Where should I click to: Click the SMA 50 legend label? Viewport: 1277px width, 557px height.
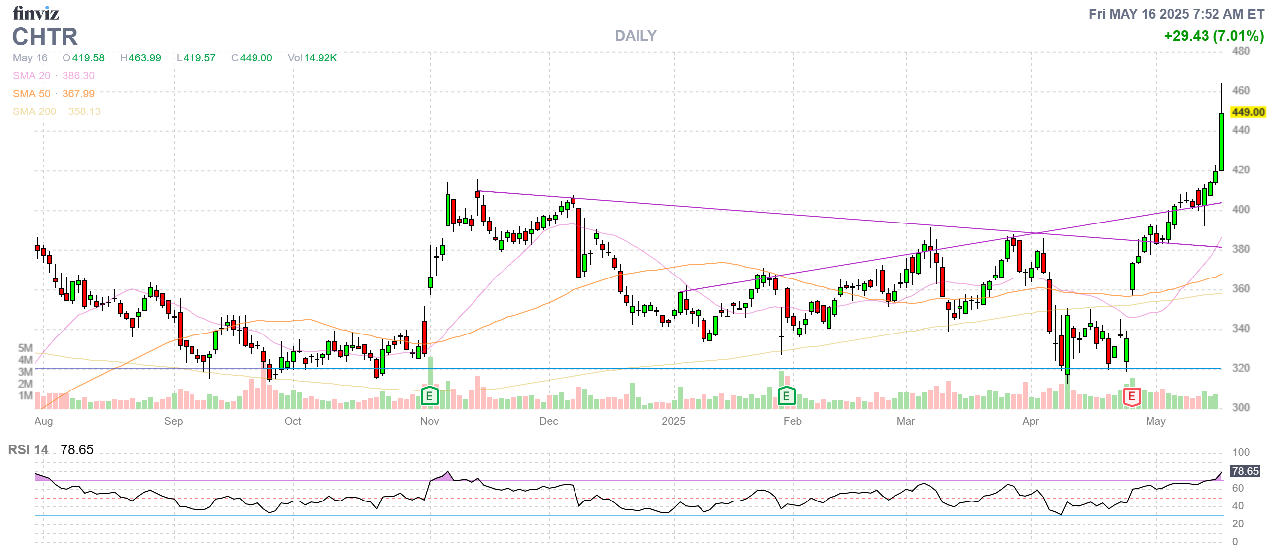pos(31,94)
